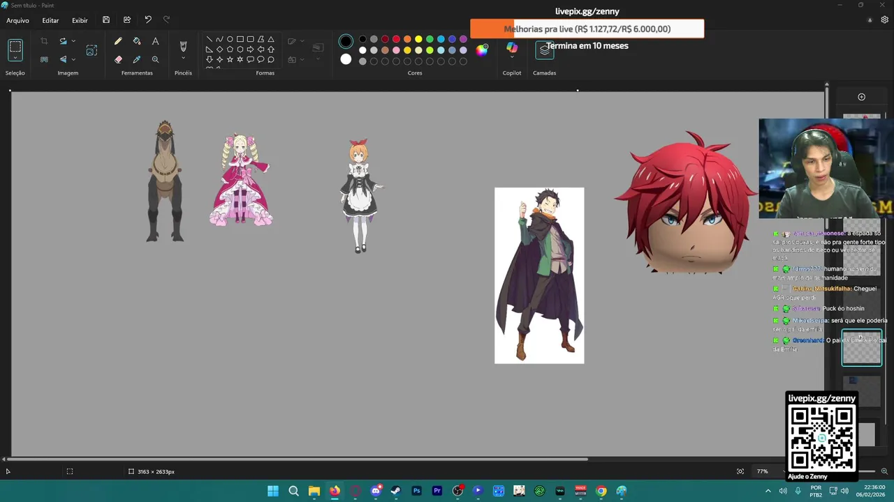The height and width of the screenshot is (502, 894).
Task: Expand the shape outline dropdown
Action: click(x=302, y=41)
